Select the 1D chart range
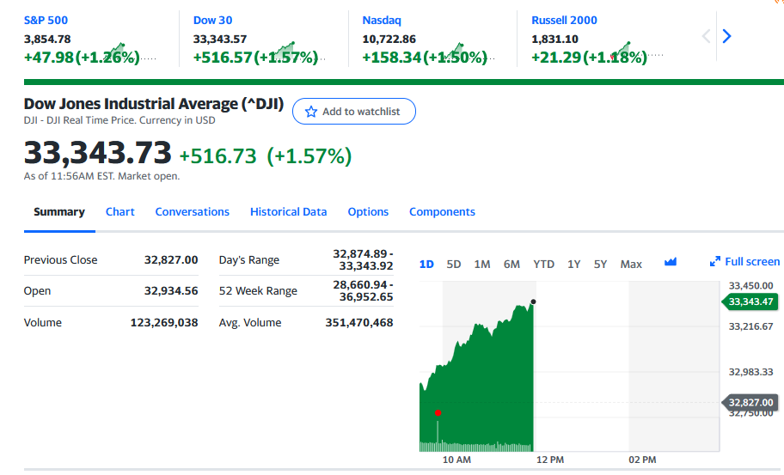The width and height of the screenshot is (784, 475). pos(426,265)
